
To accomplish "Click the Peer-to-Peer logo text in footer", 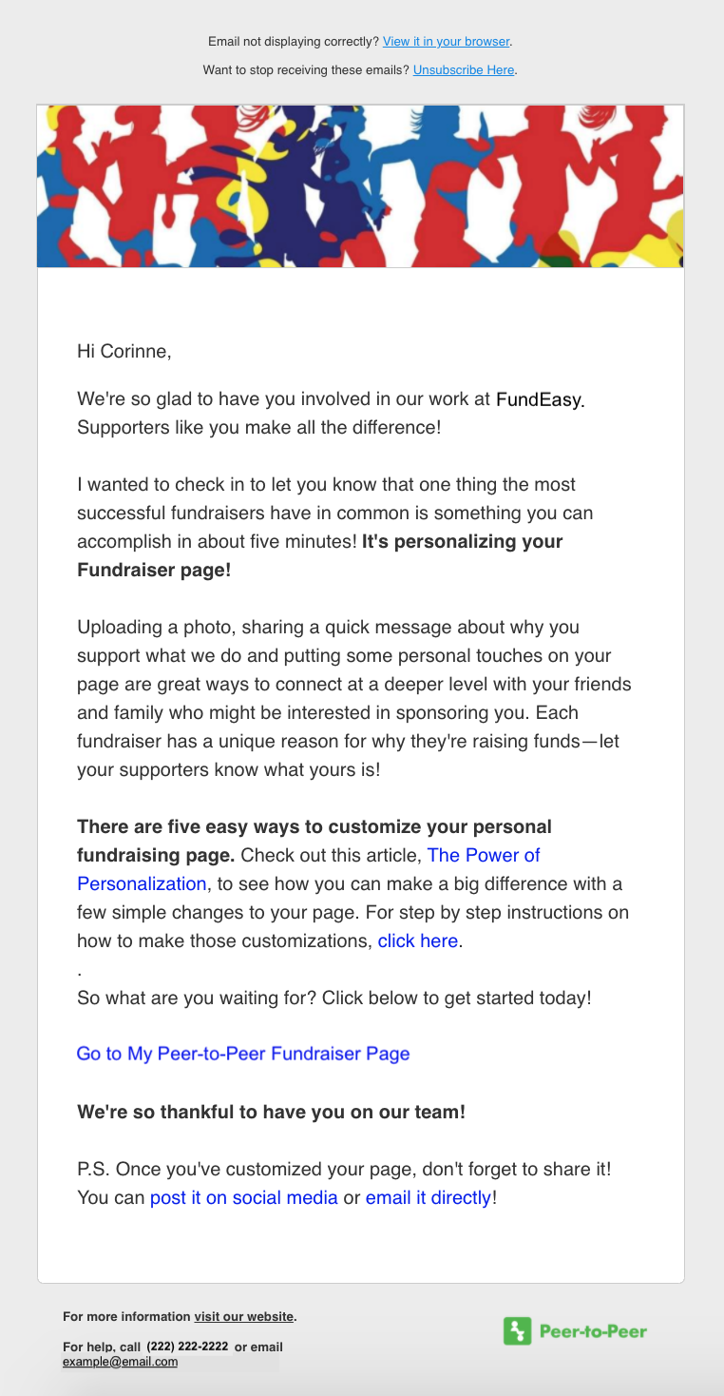I will 593,1331.
